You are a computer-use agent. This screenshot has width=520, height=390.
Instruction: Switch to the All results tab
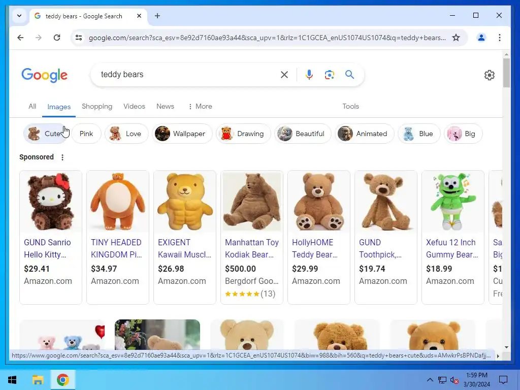click(x=32, y=107)
